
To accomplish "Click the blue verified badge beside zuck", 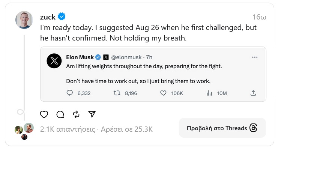I will pyautogui.click(x=62, y=17).
